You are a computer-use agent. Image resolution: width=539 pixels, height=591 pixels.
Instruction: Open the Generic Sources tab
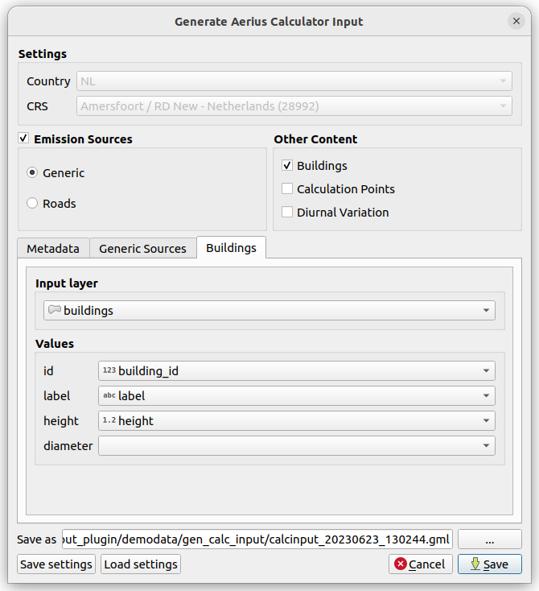coord(142,249)
